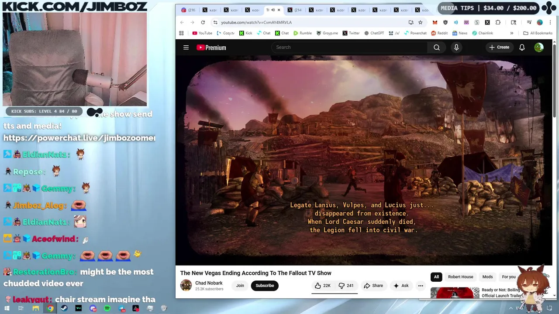Like the video with thumbs up
Screen dimensions: 559x314
coord(323,286)
